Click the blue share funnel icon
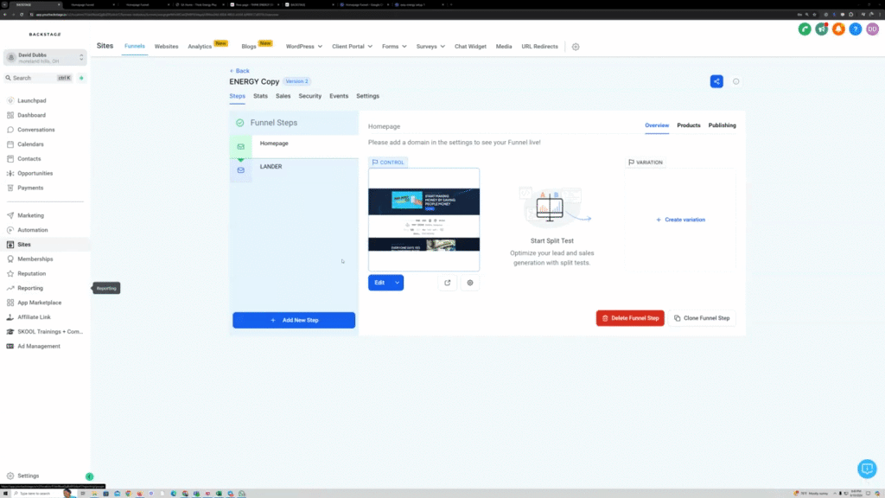 (716, 81)
